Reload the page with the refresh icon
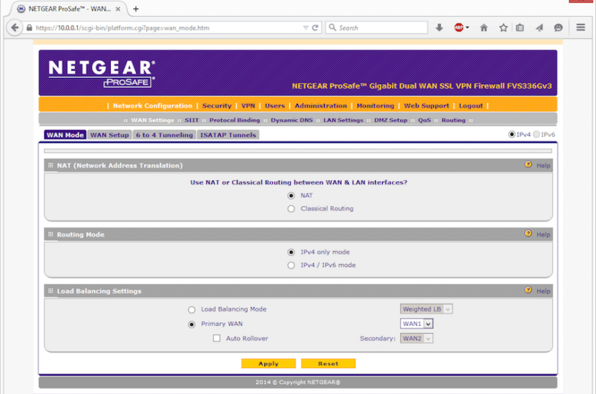Screen dimensions: 596x394 (315, 27)
